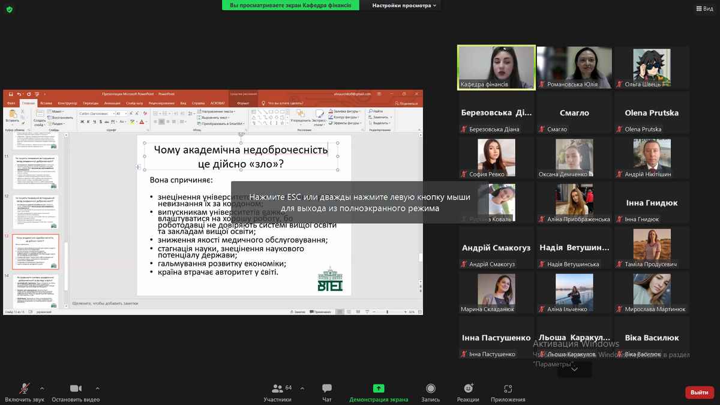The height and width of the screenshot is (405, 720).
Task: Open Настройки просмотра dropdown
Action: (404, 5)
